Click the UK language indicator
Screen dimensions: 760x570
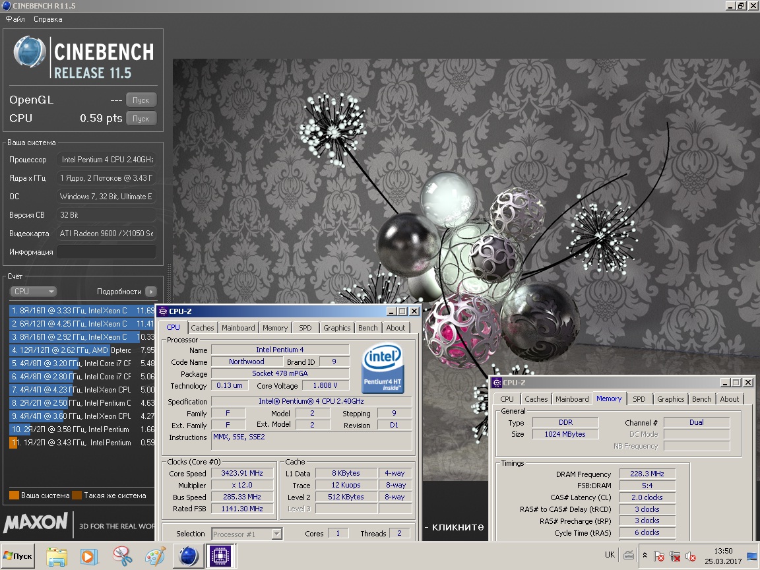[x=610, y=555]
